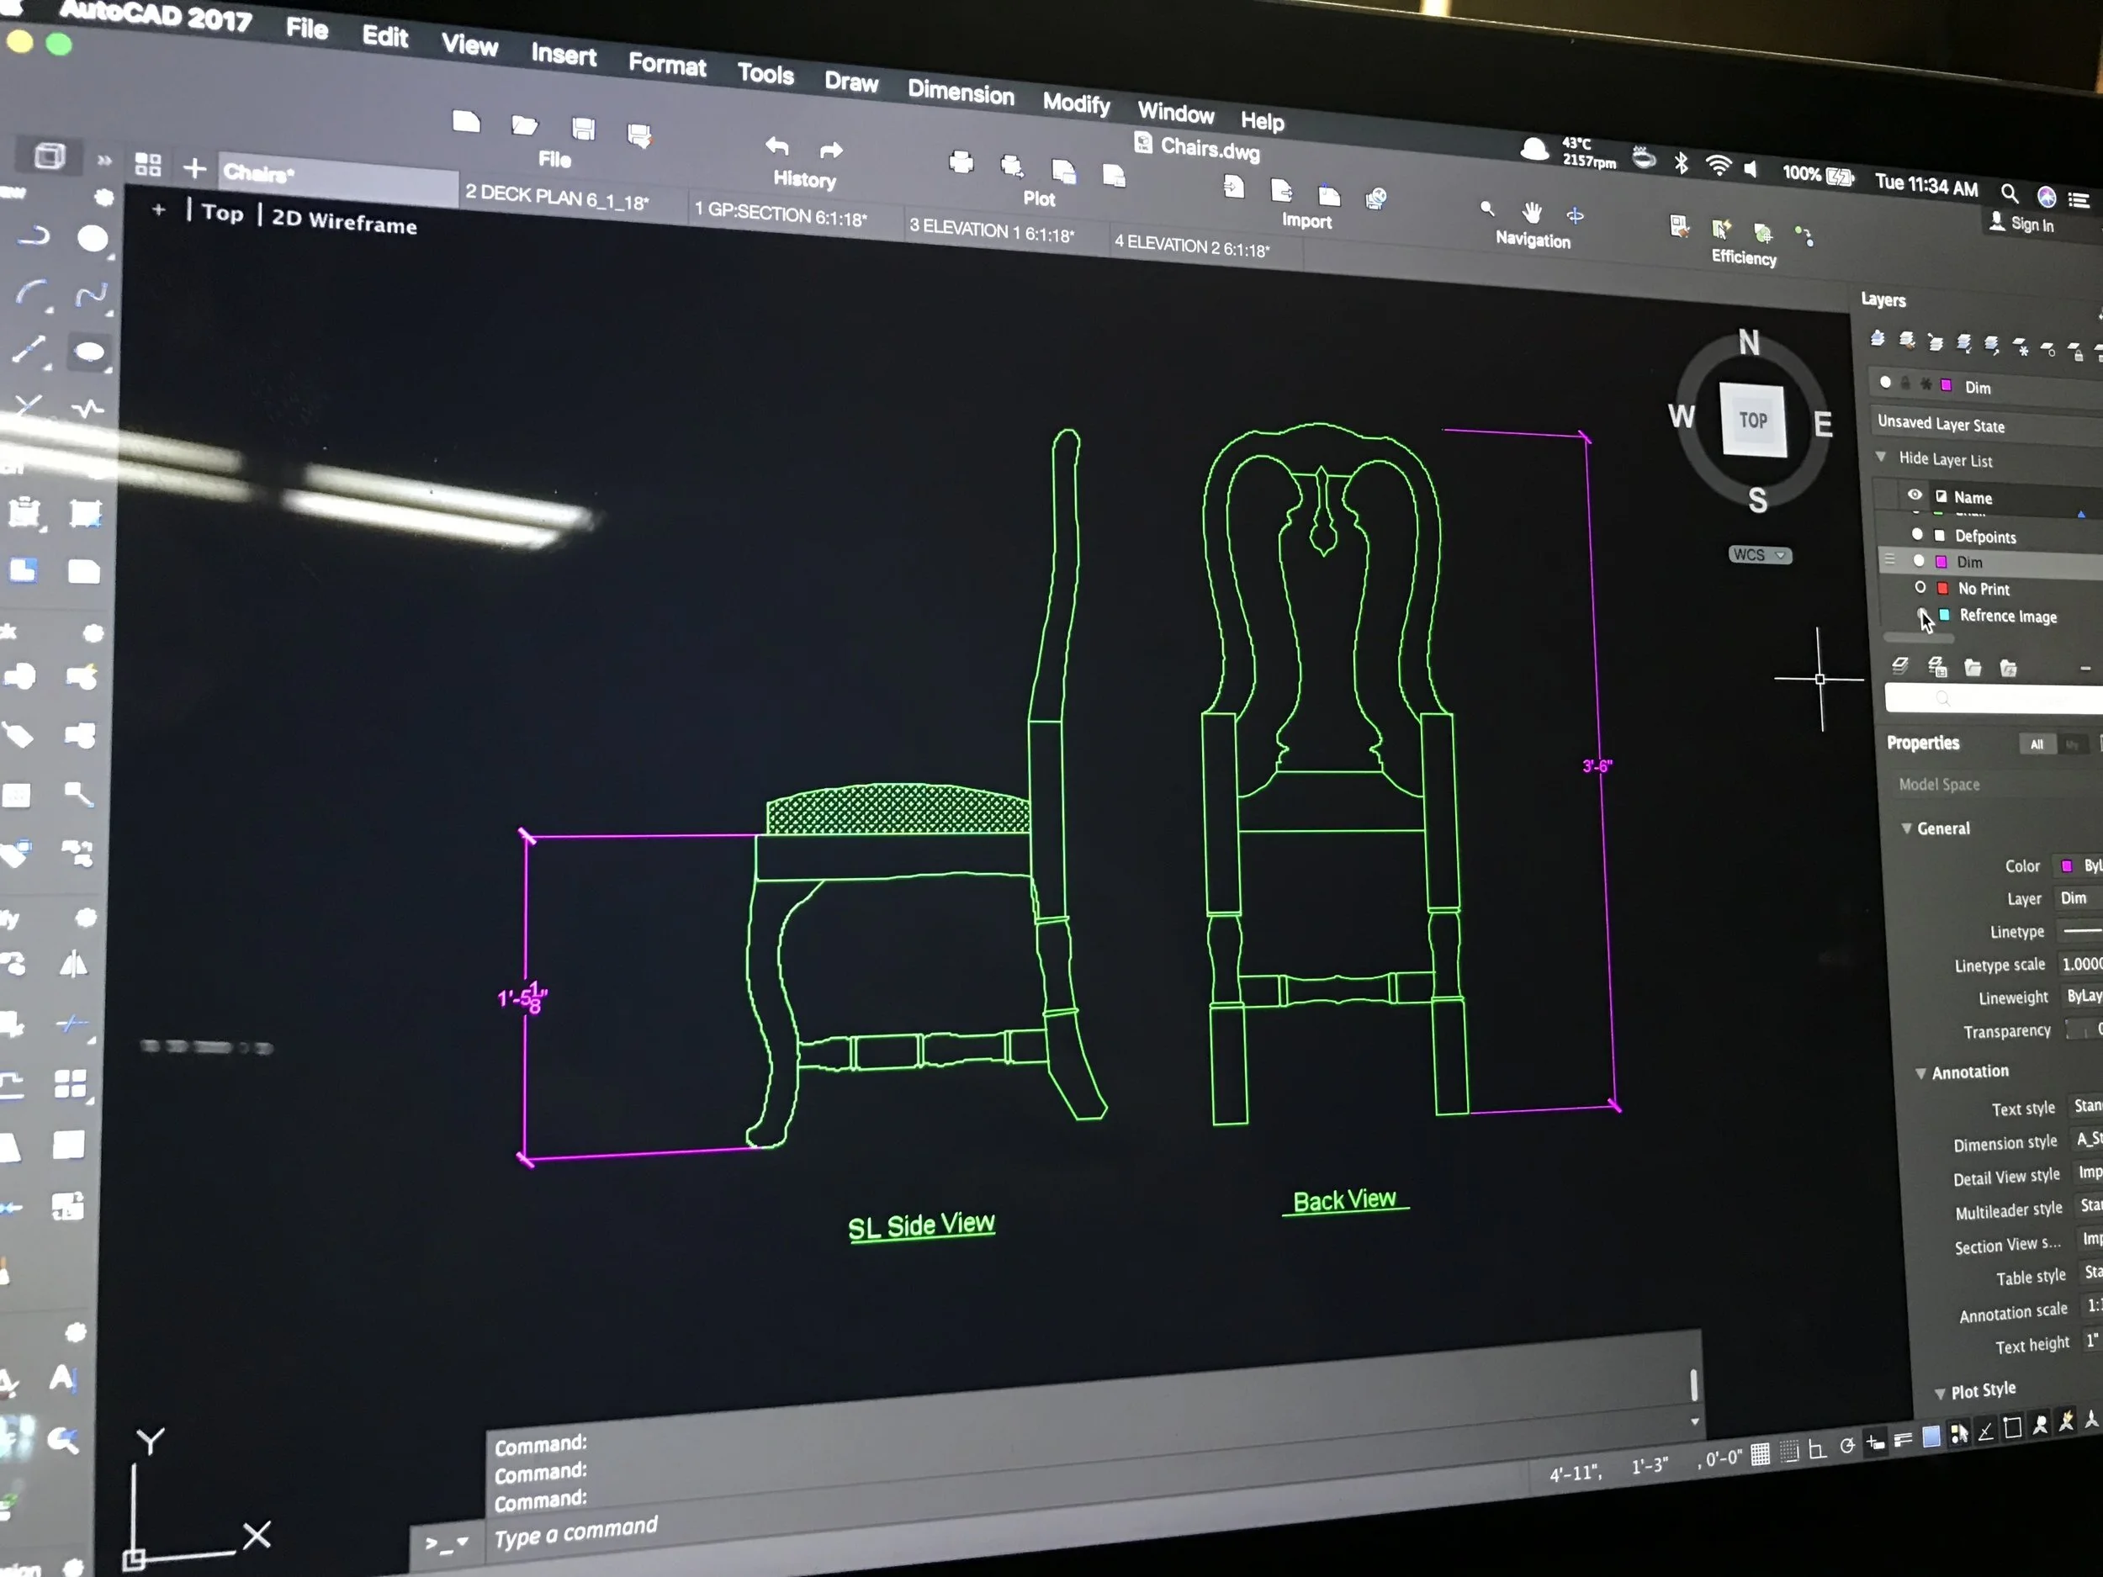The width and height of the screenshot is (2103, 1577).
Task: Click the magenta color swatch in Properties
Action: [x=2066, y=866]
